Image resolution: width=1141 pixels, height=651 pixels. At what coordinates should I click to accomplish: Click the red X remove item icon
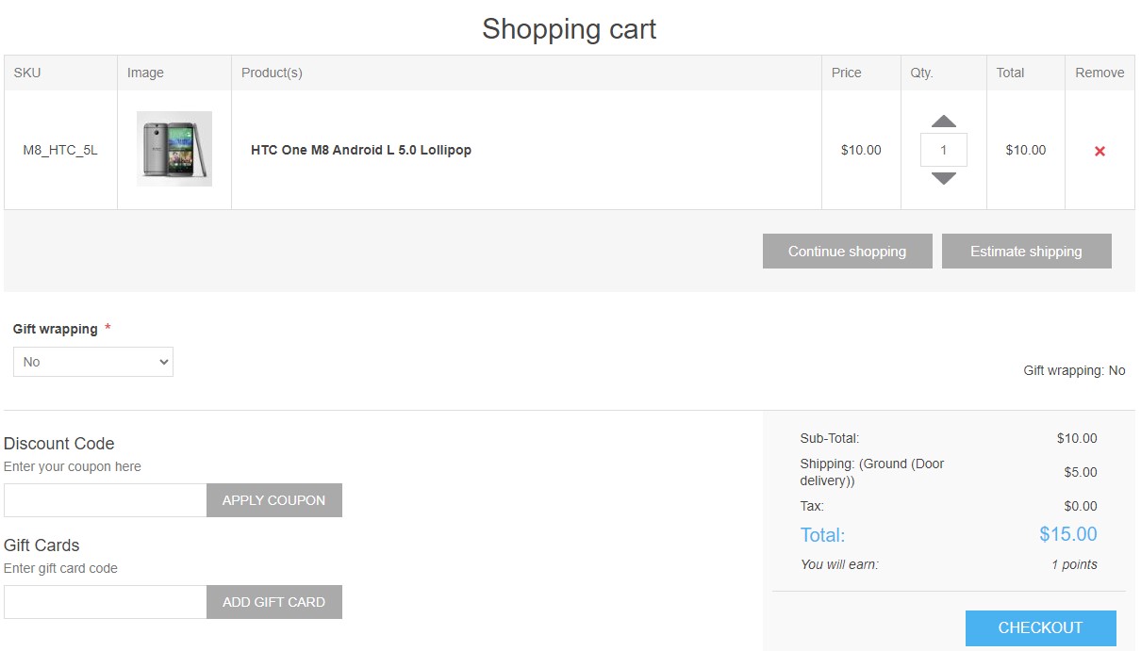(x=1100, y=151)
